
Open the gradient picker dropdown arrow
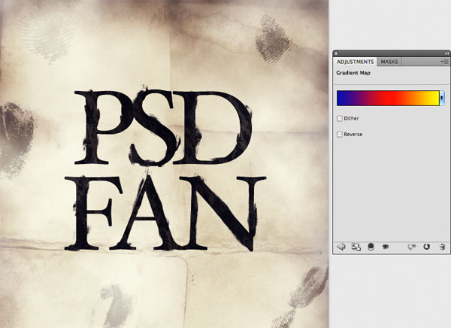point(442,99)
